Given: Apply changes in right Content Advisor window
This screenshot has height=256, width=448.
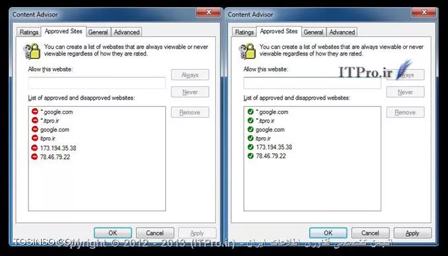Looking at the screenshot, I should pyautogui.click(x=412, y=233).
